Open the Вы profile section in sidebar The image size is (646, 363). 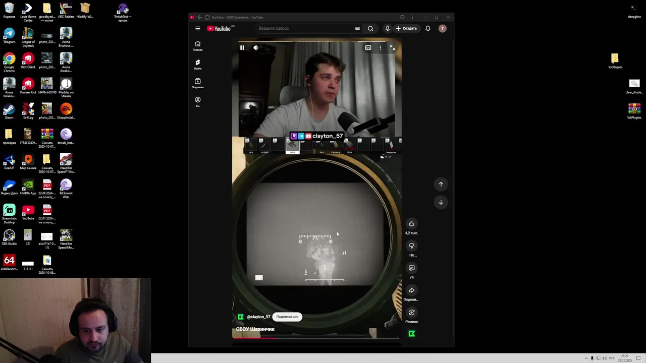pyautogui.click(x=198, y=102)
